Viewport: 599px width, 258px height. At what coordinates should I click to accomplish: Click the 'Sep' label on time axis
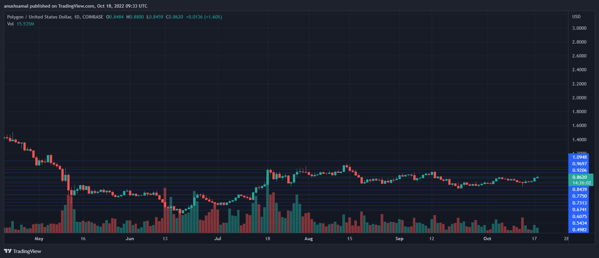pos(399,239)
